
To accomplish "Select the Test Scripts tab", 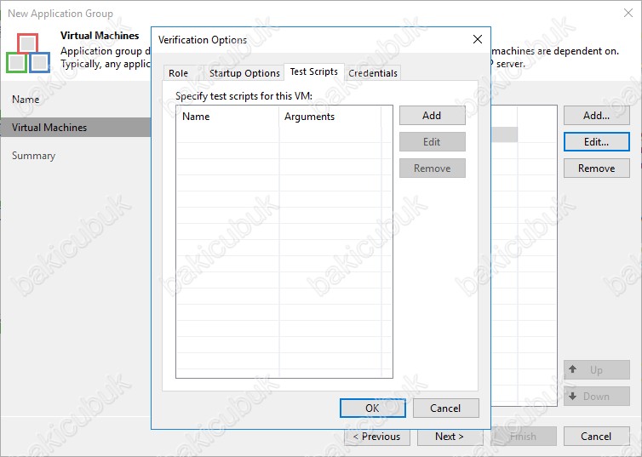I will click(314, 71).
